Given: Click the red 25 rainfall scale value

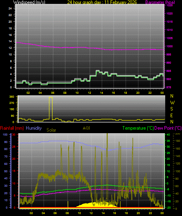Looking at the screenshot, I should tap(14, 147).
